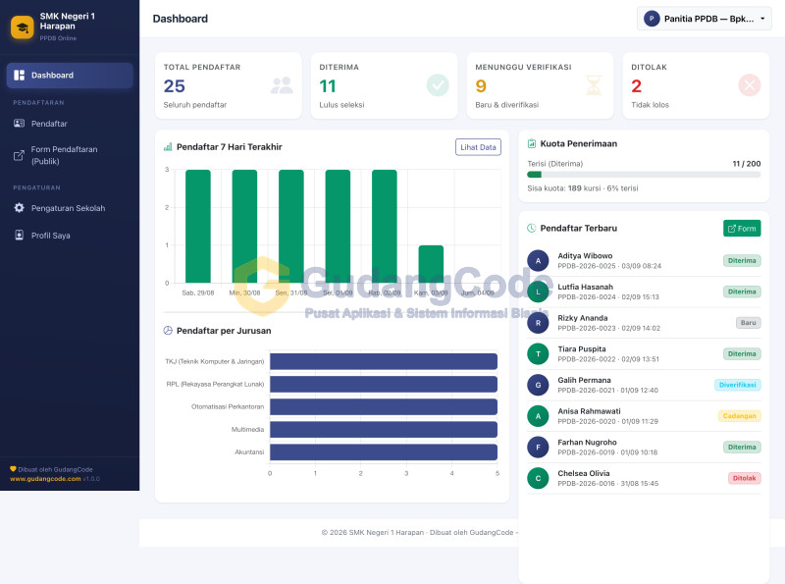Viewport: 785px width, 584px height.
Task: Click the Ditolak badge for Chelsea Olivia
Action: (x=745, y=478)
